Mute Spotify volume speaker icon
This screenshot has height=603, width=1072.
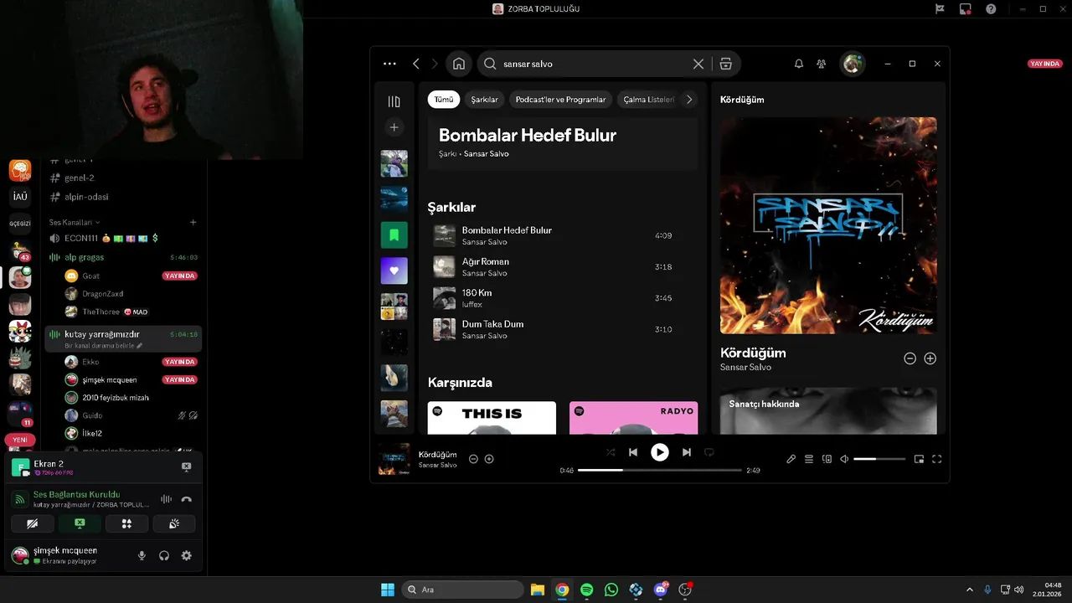844,459
